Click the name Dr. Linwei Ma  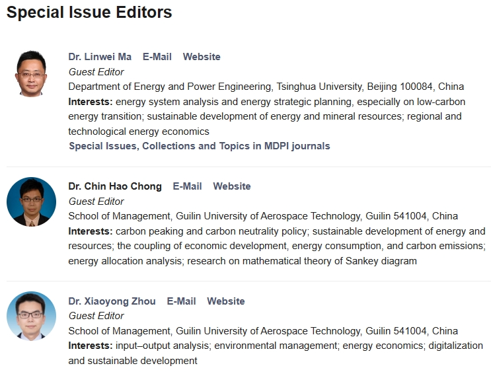[100, 57]
